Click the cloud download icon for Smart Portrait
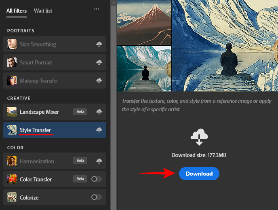The image size is (278, 210). pos(99,62)
